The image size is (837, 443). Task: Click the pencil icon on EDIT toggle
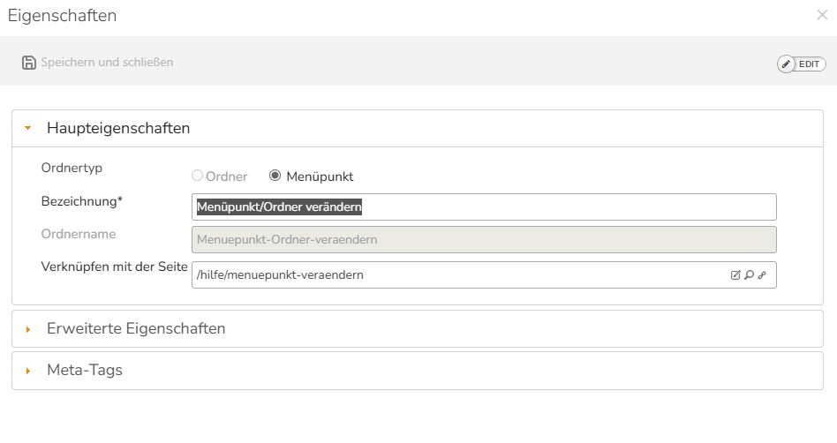point(786,64)
